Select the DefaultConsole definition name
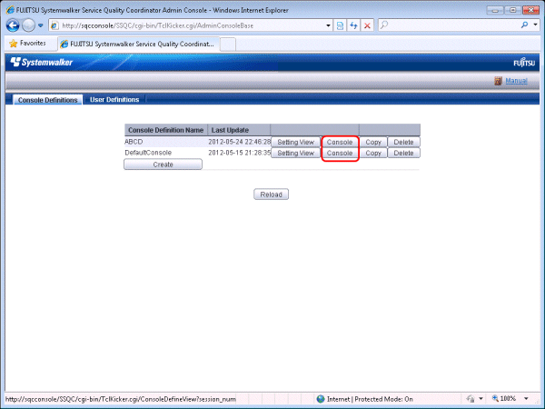545x409 pixels. point(148,153)
